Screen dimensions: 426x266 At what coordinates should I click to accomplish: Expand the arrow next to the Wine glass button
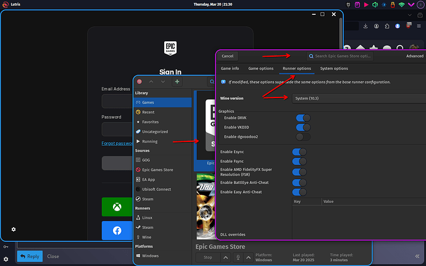[248, 257]
